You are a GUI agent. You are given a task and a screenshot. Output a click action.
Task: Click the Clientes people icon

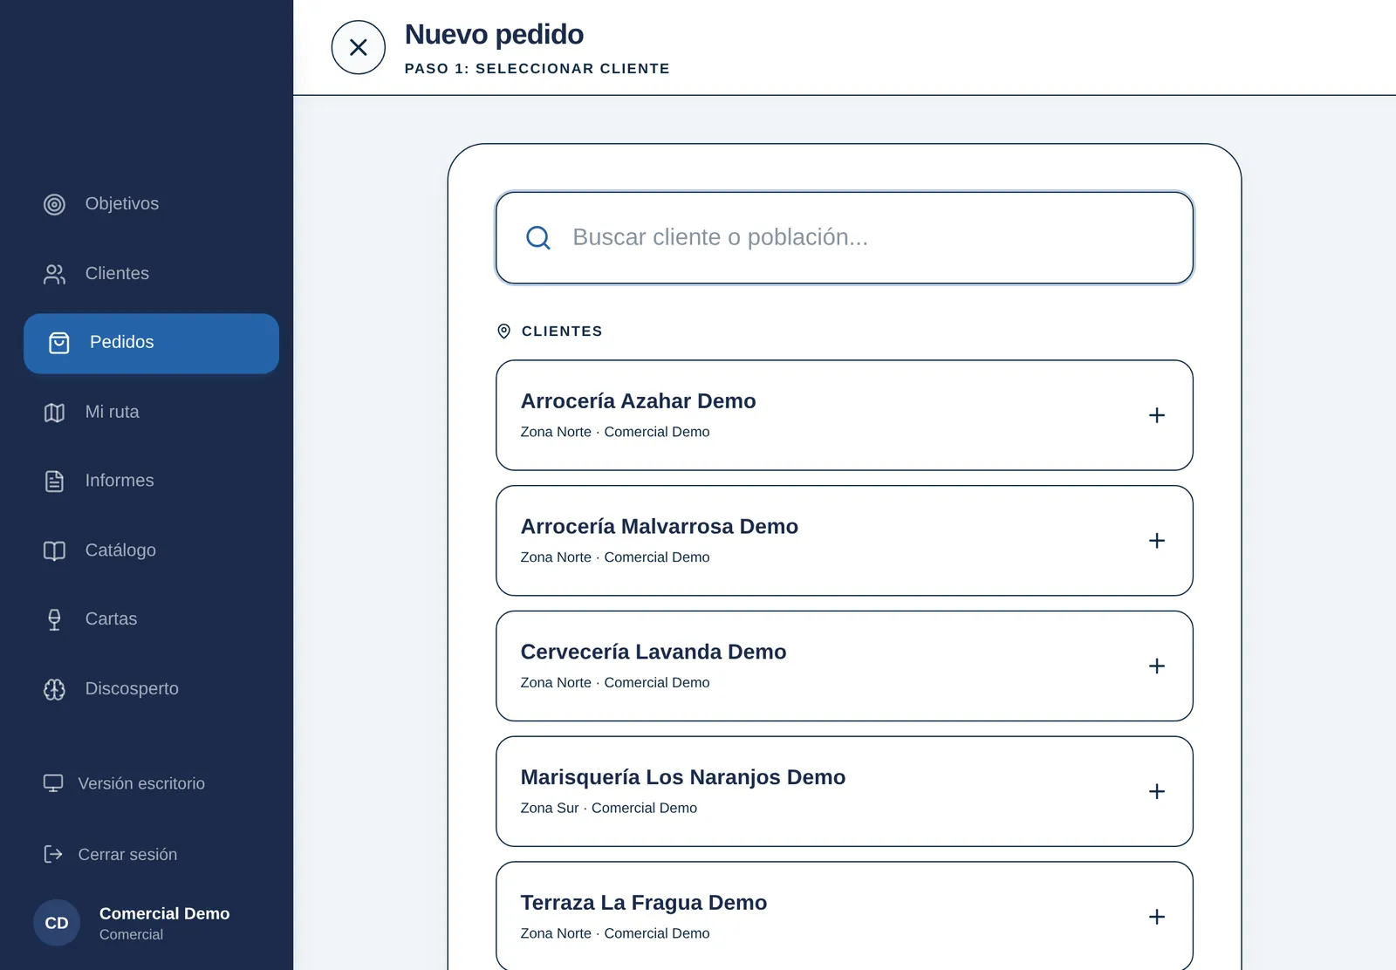point(54,274)
